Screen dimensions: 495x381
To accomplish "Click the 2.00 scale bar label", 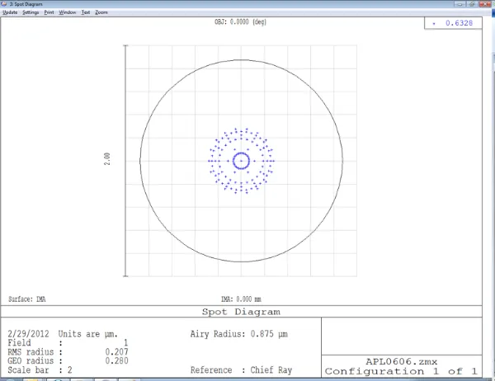I will 106,160.
